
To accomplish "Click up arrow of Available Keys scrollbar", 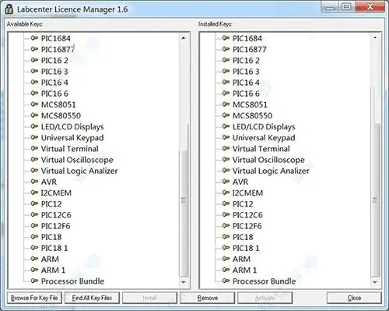I will (x=184, y=38).
